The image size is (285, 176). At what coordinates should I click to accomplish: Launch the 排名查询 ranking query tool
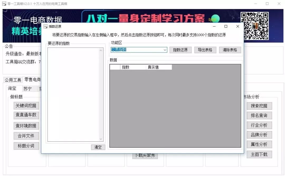coord(259,116)
